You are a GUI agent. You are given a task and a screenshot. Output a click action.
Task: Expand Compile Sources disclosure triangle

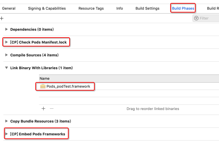pos(7,55)
